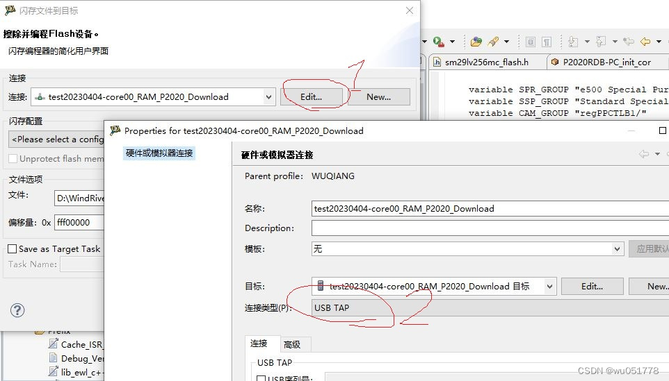The width and height of the screenshot is (669, 381).
Task: Click the Debug_Ver file name
Action: coord(82,358)
